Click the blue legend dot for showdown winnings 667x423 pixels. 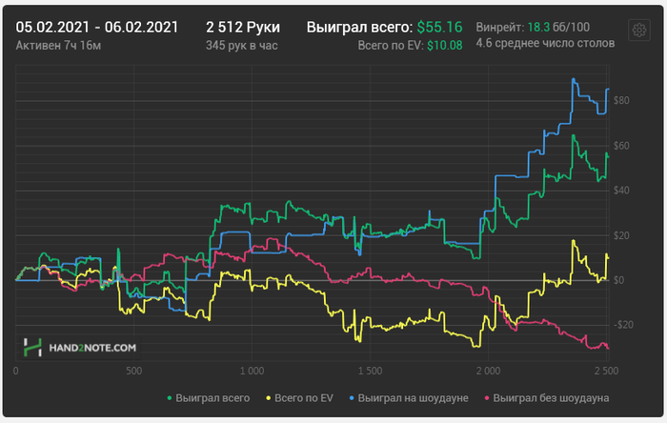tap(352, 398)
